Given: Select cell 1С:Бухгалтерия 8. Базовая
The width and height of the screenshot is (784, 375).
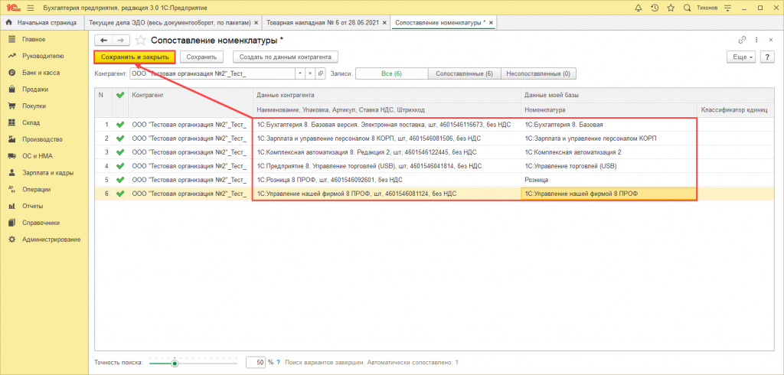Looking at the screenshot, I should 609,125.
